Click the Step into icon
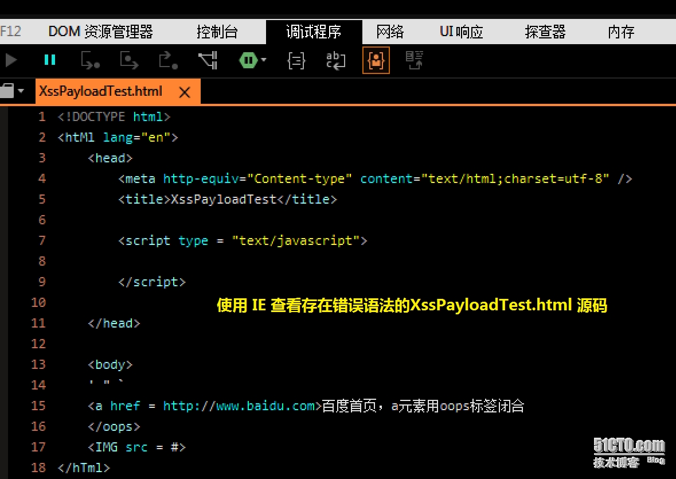676x479 pixels. (x=90, y=60)
